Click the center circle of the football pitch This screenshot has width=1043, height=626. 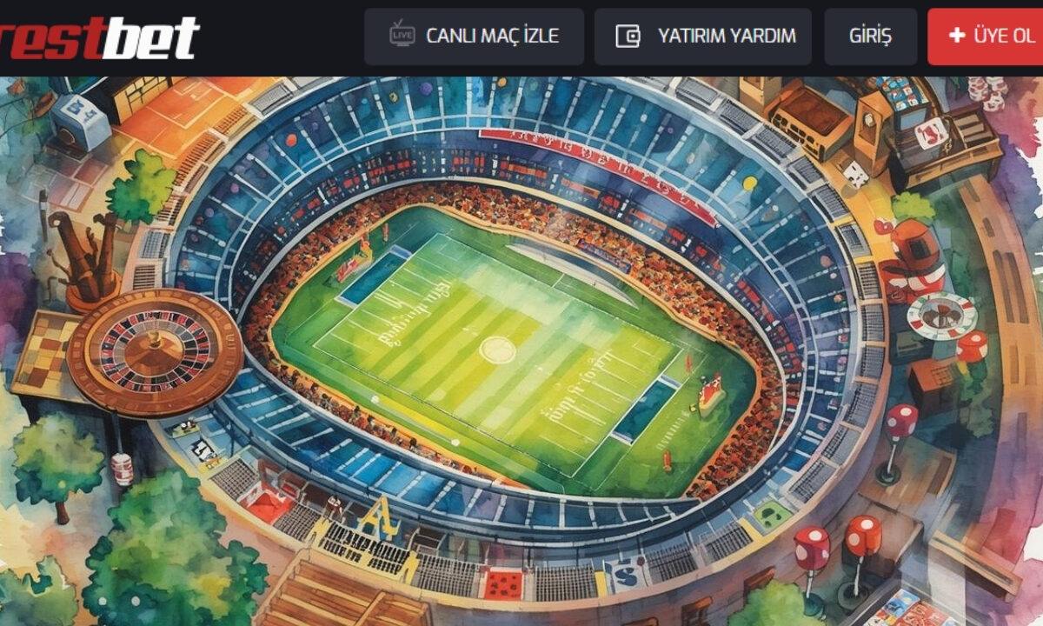click(497, 350)
